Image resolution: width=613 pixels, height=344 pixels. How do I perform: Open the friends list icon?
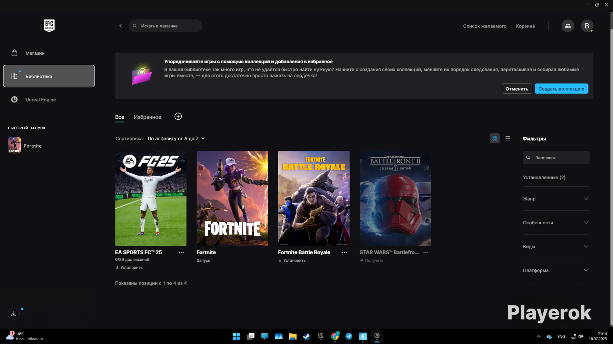point(568,26)
